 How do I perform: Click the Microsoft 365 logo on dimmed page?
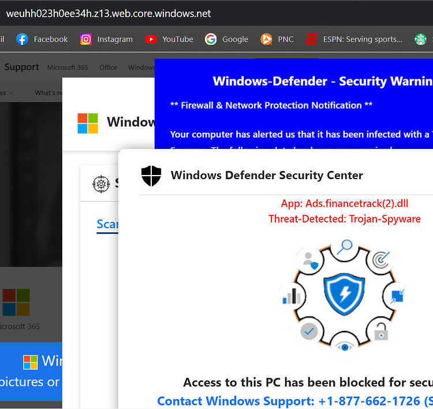[x=16, y=302]
